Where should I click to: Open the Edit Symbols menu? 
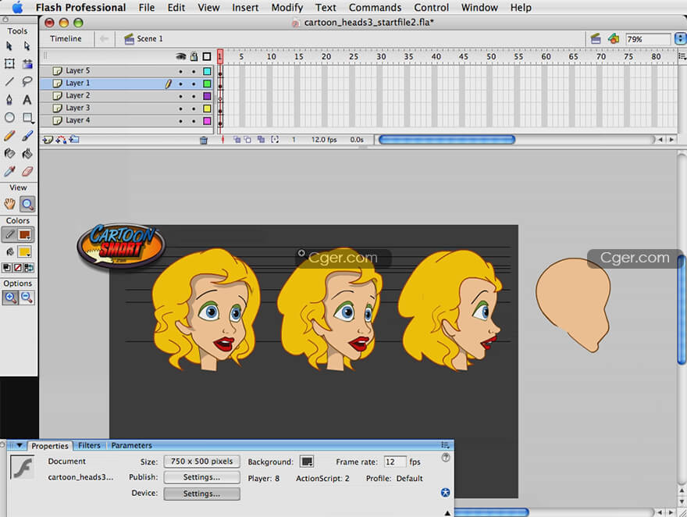tap(614, 39)
